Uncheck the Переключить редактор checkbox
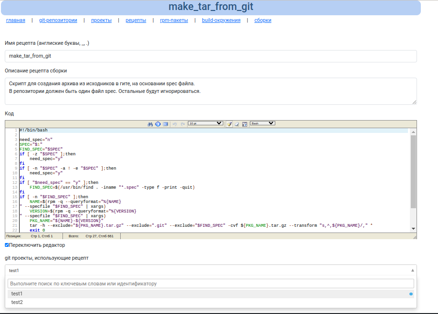This screenshot has width=438, height=314. click(7, 245)
